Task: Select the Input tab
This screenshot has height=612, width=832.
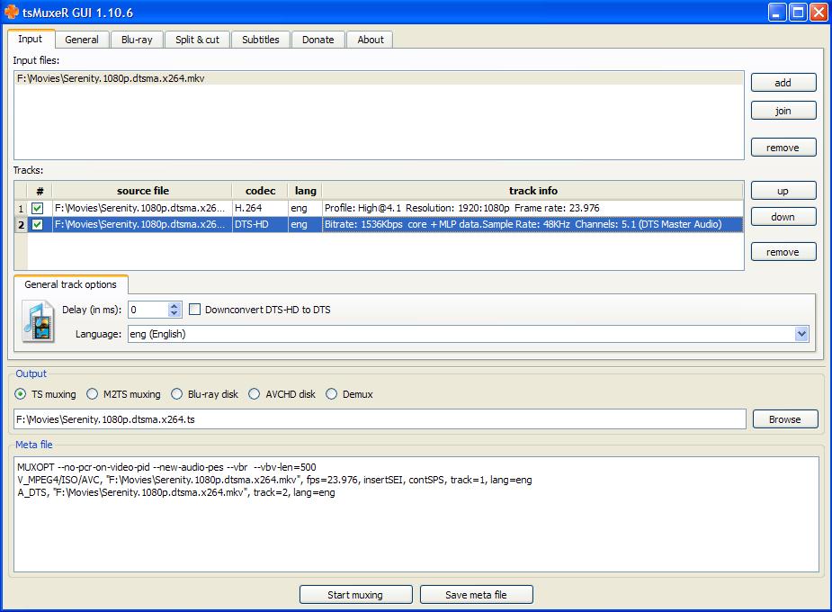Action: (x=31, y=39)
